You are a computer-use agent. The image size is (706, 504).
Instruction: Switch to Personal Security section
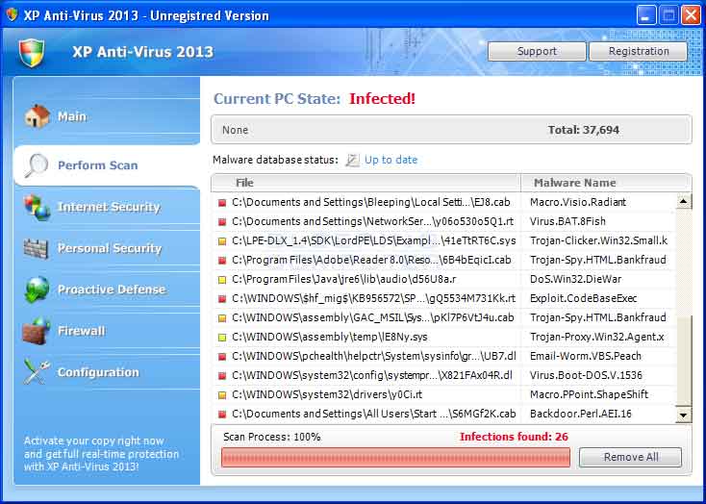[x=107, y=248]
